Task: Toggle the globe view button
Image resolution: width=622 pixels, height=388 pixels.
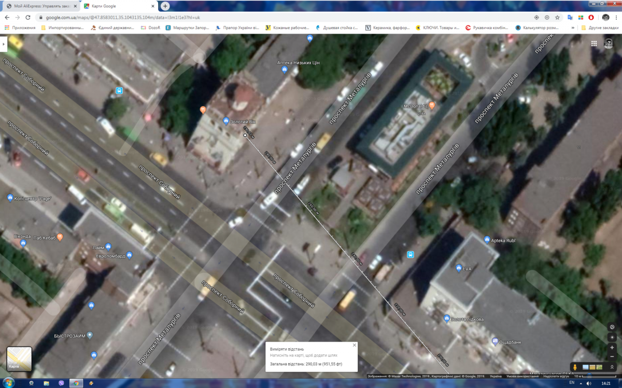Action: click(612, 327)
